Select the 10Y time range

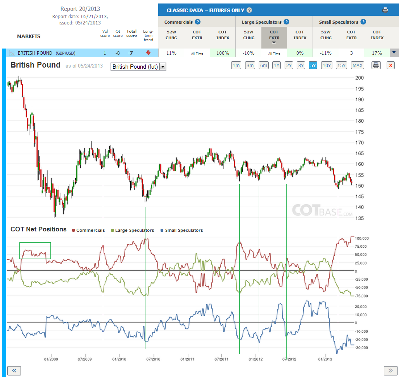[x=327, y=65]
